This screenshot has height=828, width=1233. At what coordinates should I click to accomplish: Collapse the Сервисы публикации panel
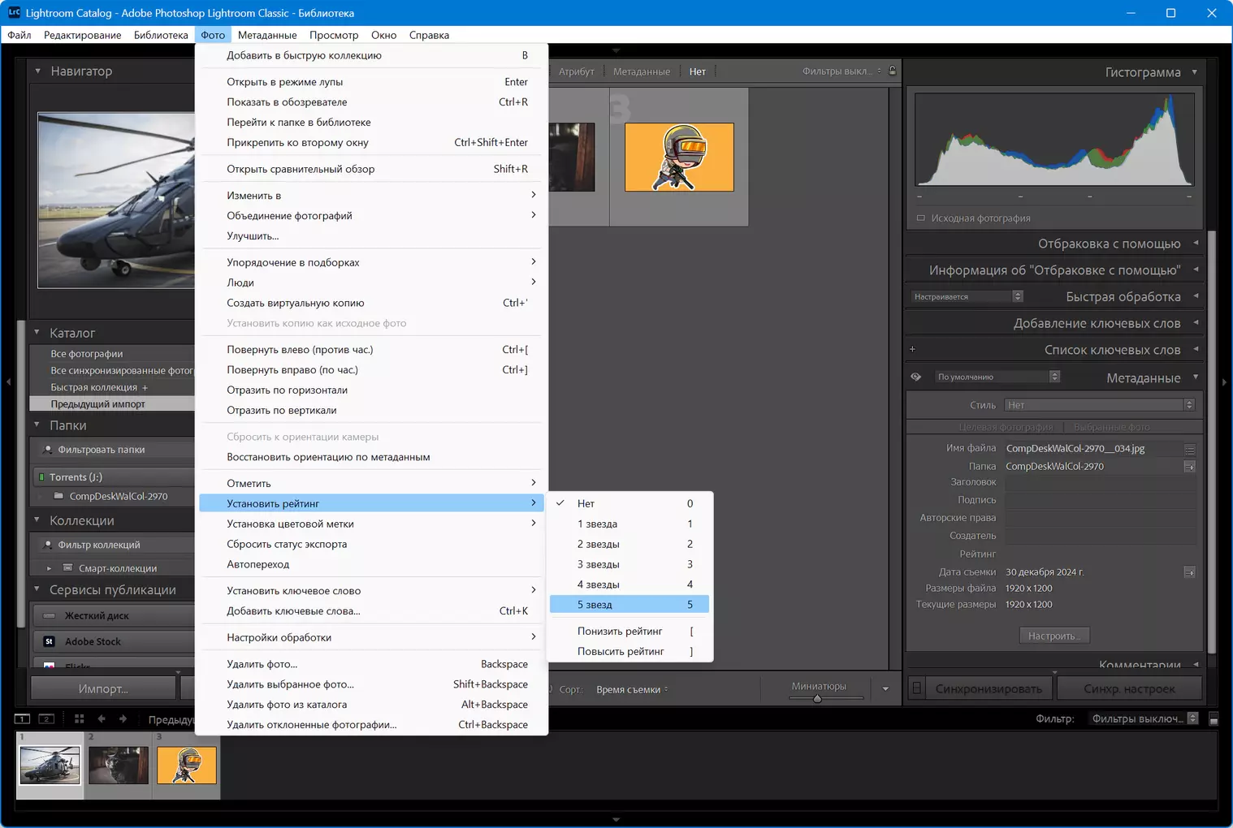(37, 589)
